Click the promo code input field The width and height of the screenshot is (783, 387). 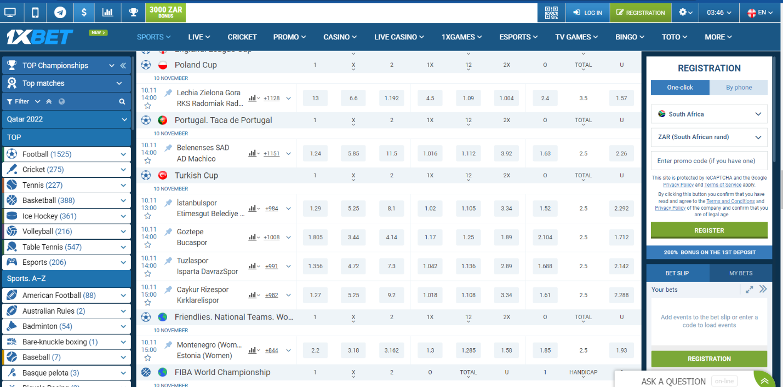709,161
